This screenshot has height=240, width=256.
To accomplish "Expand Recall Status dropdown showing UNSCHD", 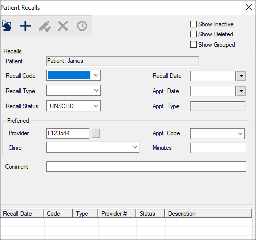I will (96, 106).
